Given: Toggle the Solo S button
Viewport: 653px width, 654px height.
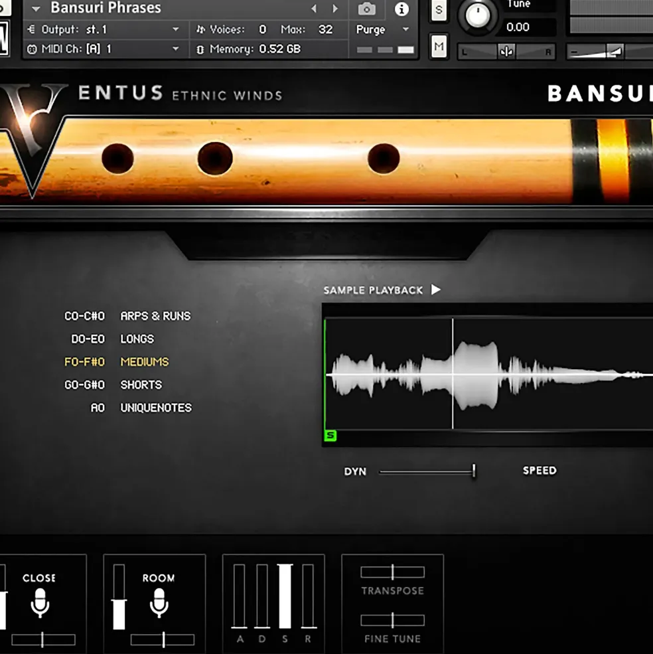Looking at the screenshot, I should (x=439, y=9).
